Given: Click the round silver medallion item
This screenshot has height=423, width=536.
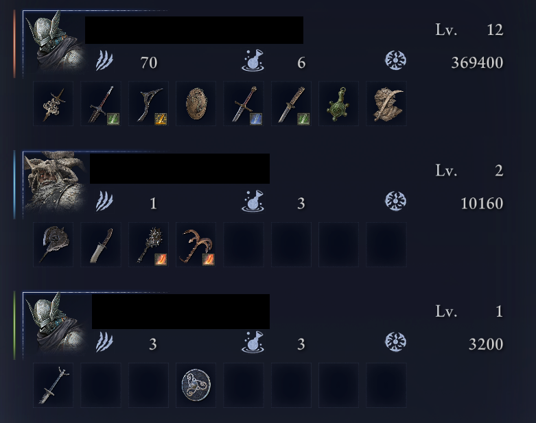Looking at the screenshot, I should 196,385.
